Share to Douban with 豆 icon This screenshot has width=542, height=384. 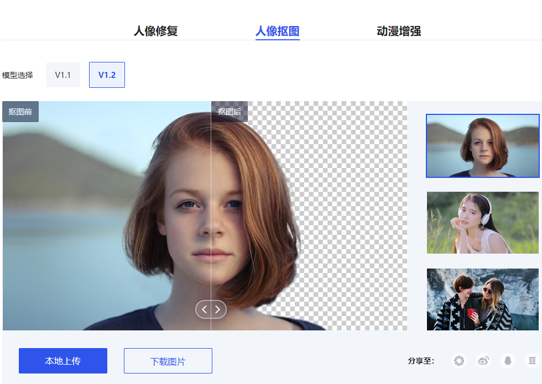[x=532, y=361]
